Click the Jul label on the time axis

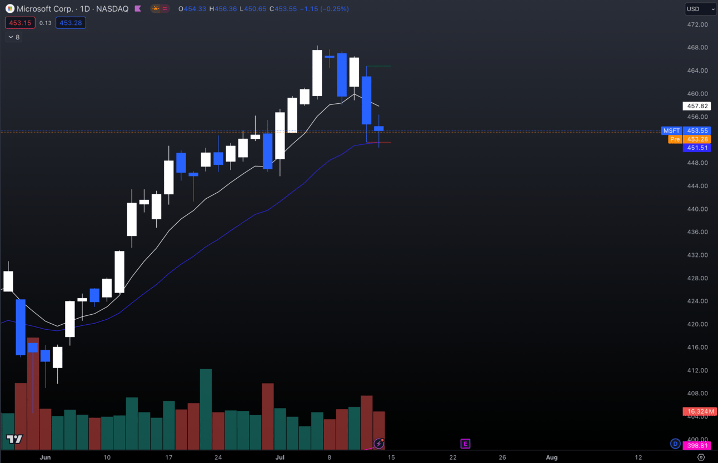click(280, 457)
